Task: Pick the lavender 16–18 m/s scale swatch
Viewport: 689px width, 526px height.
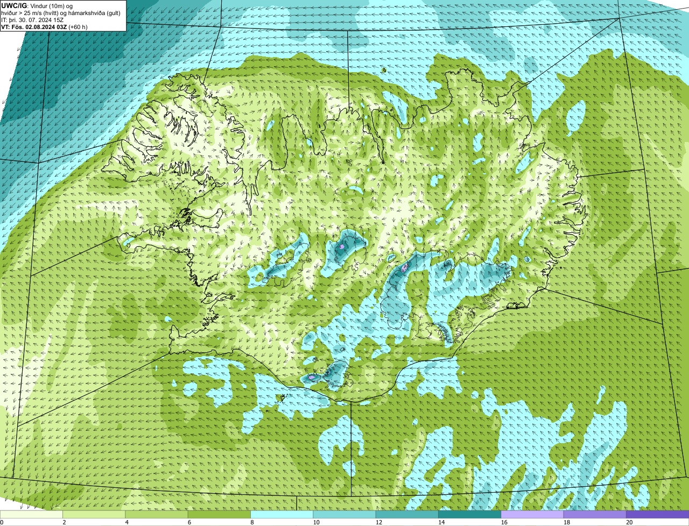Action: click(532, 515)
